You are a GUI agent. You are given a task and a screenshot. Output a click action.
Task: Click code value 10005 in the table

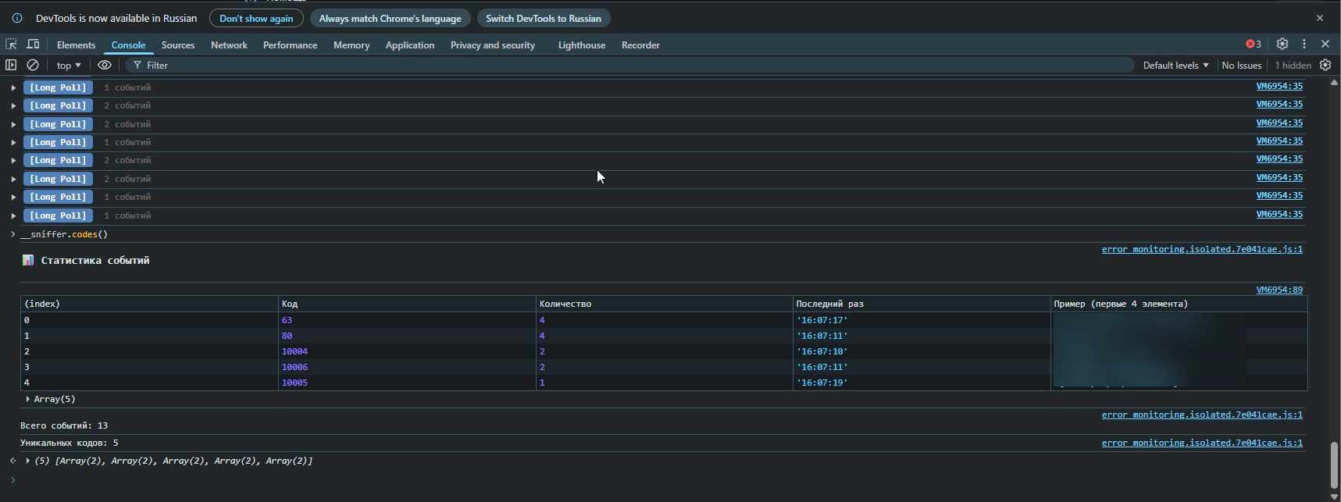294,383
